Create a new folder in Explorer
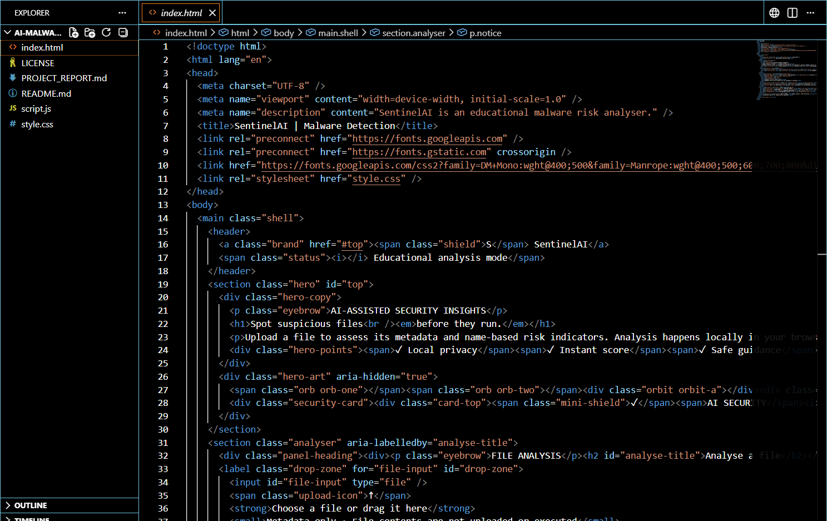Viewport: 827px width, 521px height. pyautogui.click(x=90, y=33)
